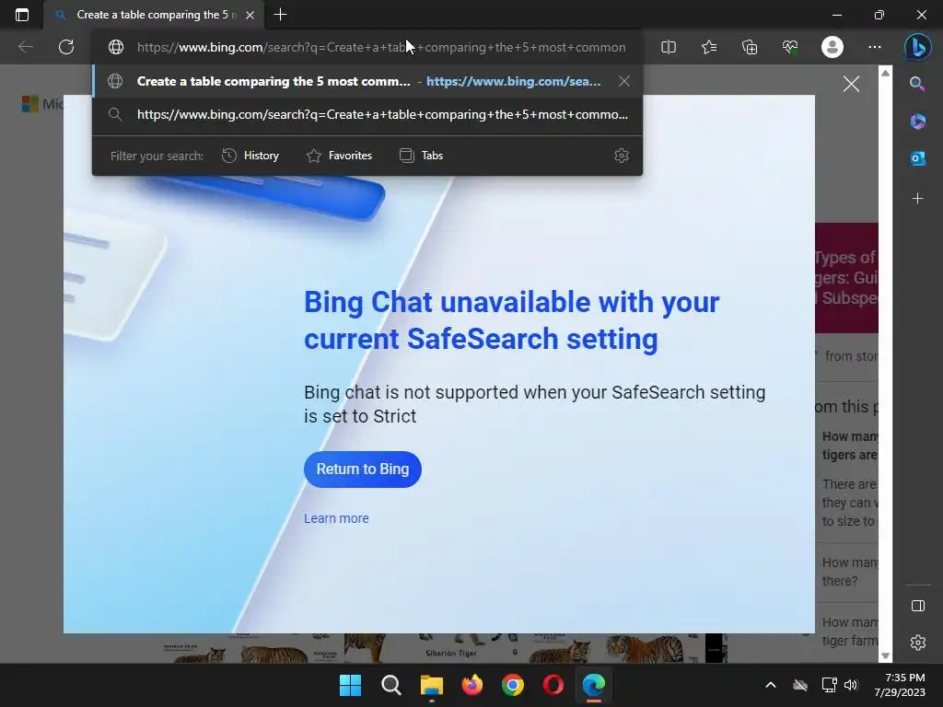Viewport: 943px width, 707px height.
Task: Add a sidebar app with plus icon
Action: [917, 199]
